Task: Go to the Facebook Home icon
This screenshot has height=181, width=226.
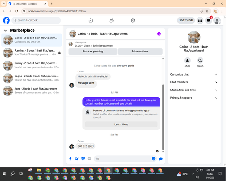Action: tap(90, 20)
